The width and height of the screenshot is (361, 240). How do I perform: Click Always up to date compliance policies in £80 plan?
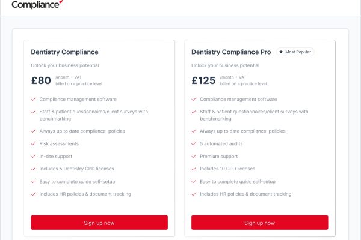point(82,131)
